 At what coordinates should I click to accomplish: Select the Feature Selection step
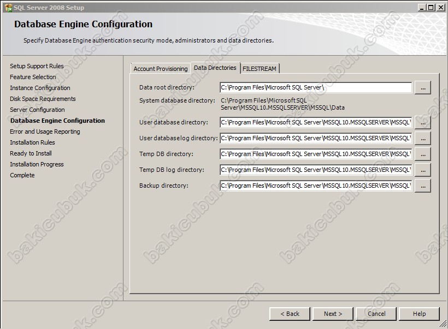tap(33, 77)
